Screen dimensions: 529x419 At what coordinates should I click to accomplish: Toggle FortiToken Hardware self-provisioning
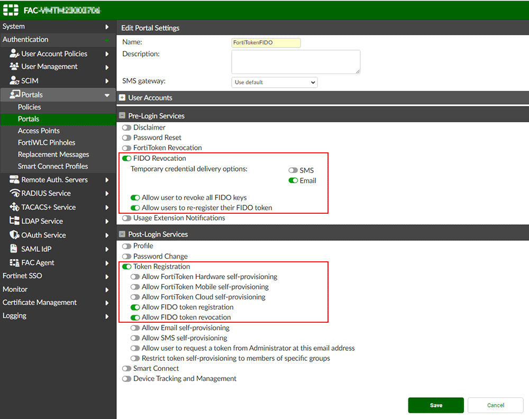pyautogui.click(x=135, y=277)
